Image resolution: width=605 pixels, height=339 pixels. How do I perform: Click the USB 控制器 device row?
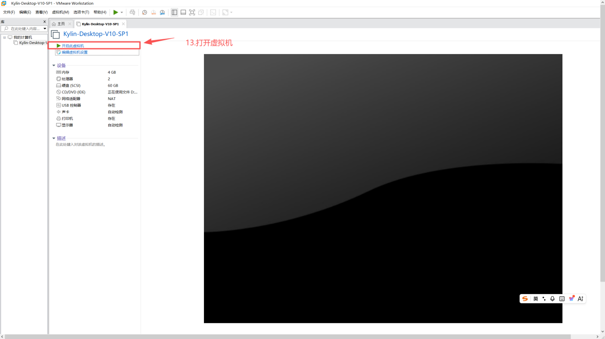point(97,105)
